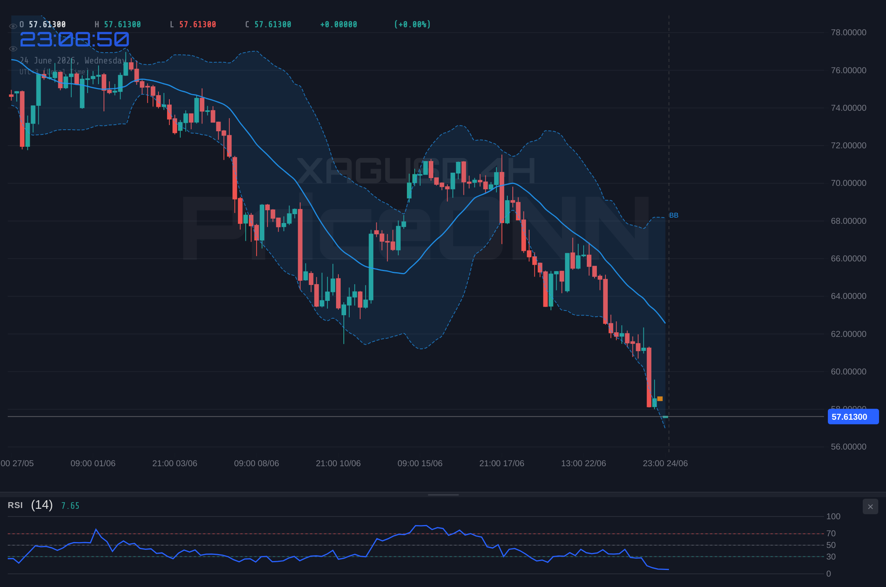Click the BB indicator label
Viewport: 886px width, 587px height.
point(674,216)
